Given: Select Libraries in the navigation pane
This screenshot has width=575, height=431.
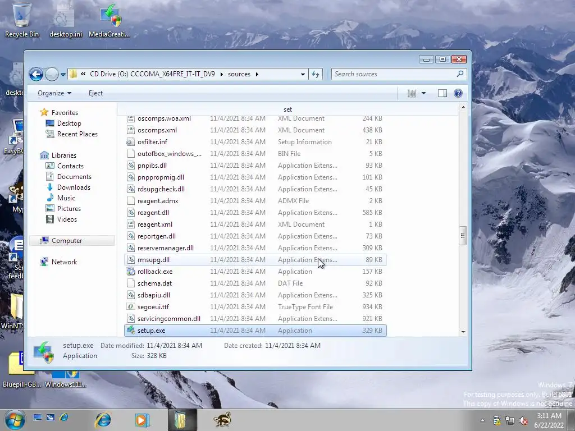Looking at the screenshot, I should pos(58,155).
